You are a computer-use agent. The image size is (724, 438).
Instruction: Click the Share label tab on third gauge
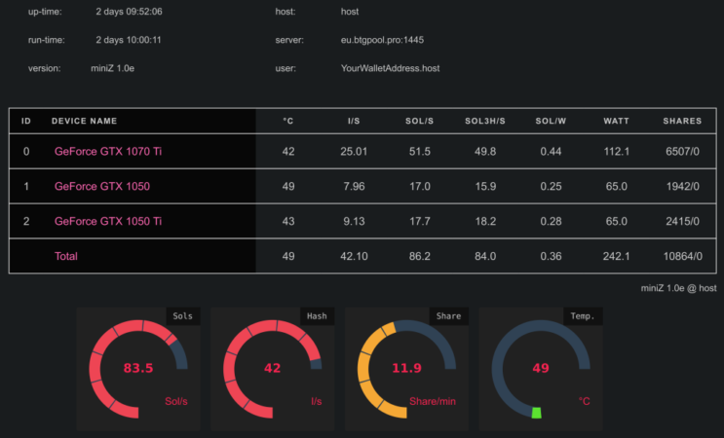point(449,316)
